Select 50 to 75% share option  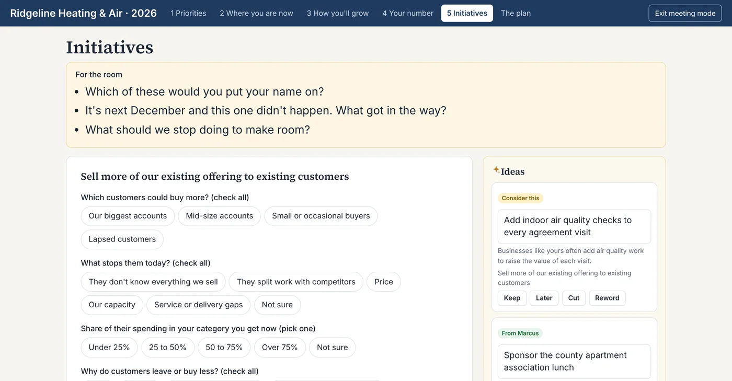(x=224, y=348)
